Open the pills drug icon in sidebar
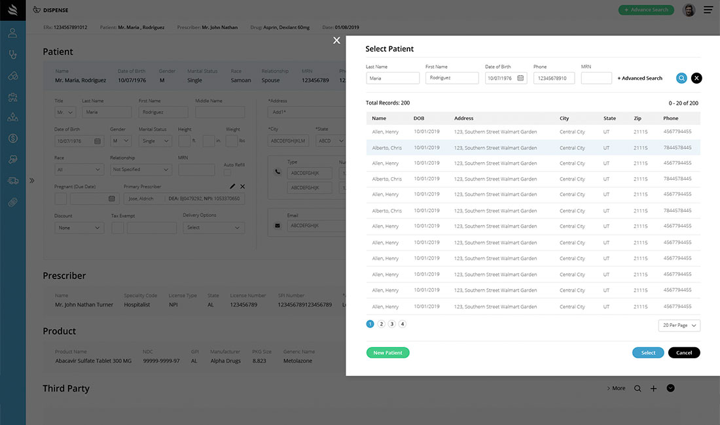This screenshot has width=720, height=425. point(13,76)
